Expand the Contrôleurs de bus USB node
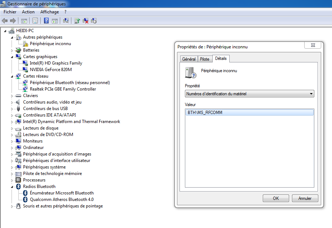The width and height of the screenshot is (332, 228). [12, 109]
